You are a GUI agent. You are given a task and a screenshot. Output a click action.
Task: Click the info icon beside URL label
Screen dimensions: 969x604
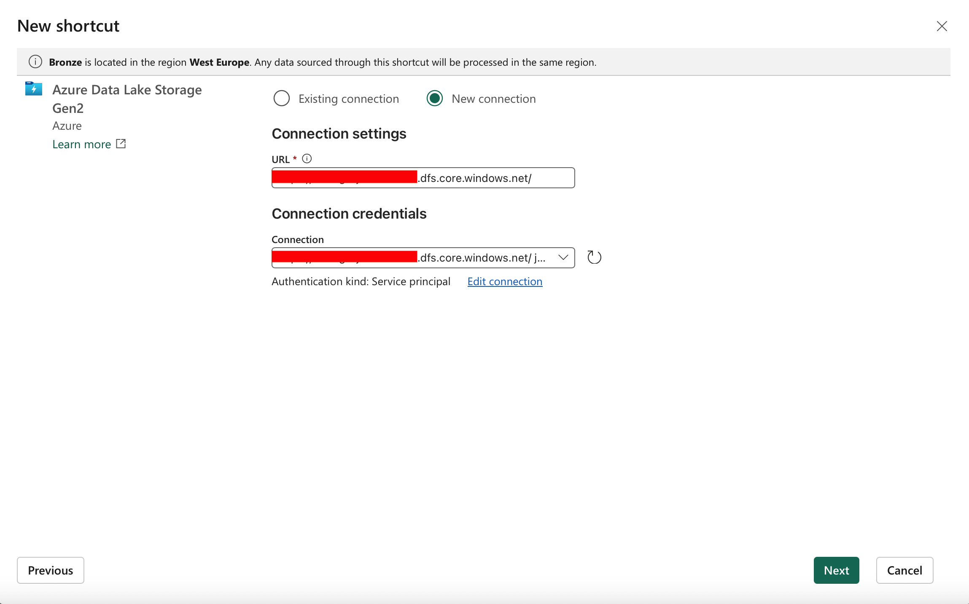coord(307,159)
